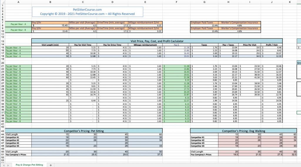Screen dimensions: 301x167
Task: Select the PetSitterCourse.com copyright text box
Action: pyautogui.click(x=87, y=12)
